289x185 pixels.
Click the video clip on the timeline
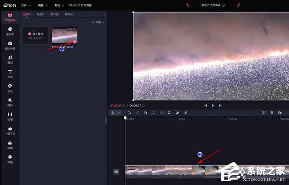[177, 170]
